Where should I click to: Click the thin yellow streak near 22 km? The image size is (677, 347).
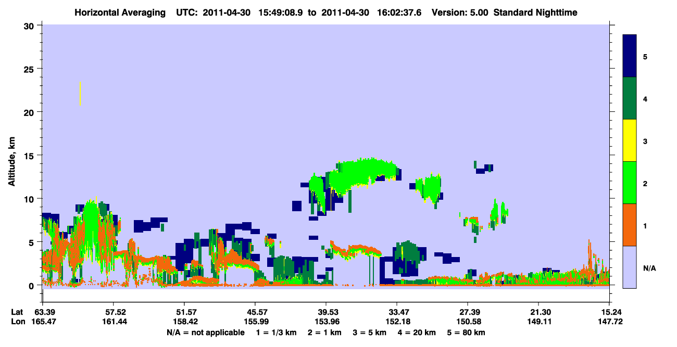coord(80,94)
